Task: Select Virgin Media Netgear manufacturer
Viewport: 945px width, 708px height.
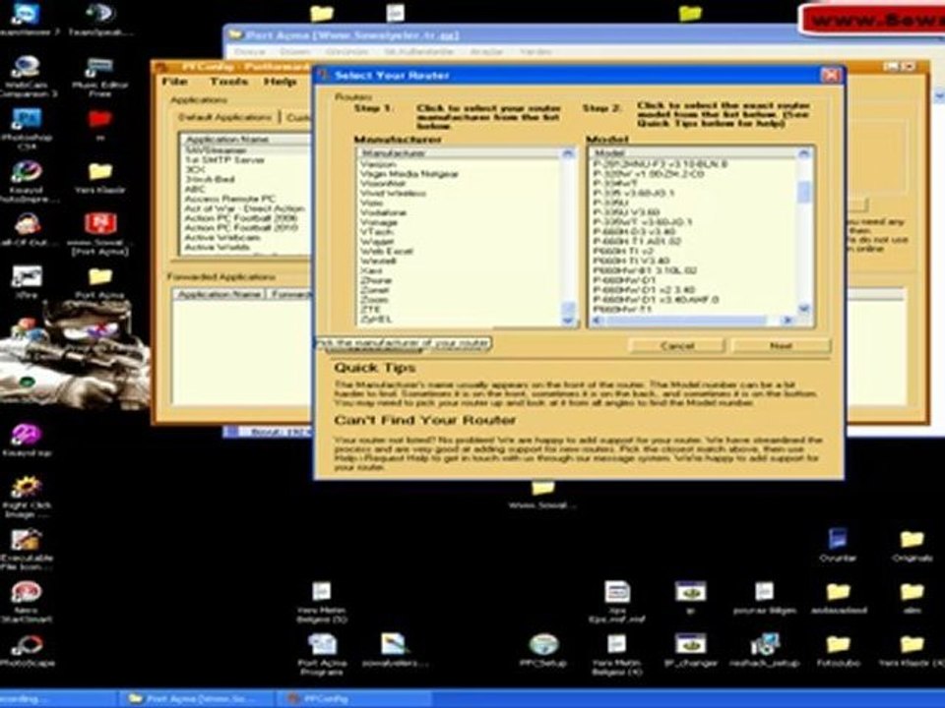Action: (x=409, y=174)
